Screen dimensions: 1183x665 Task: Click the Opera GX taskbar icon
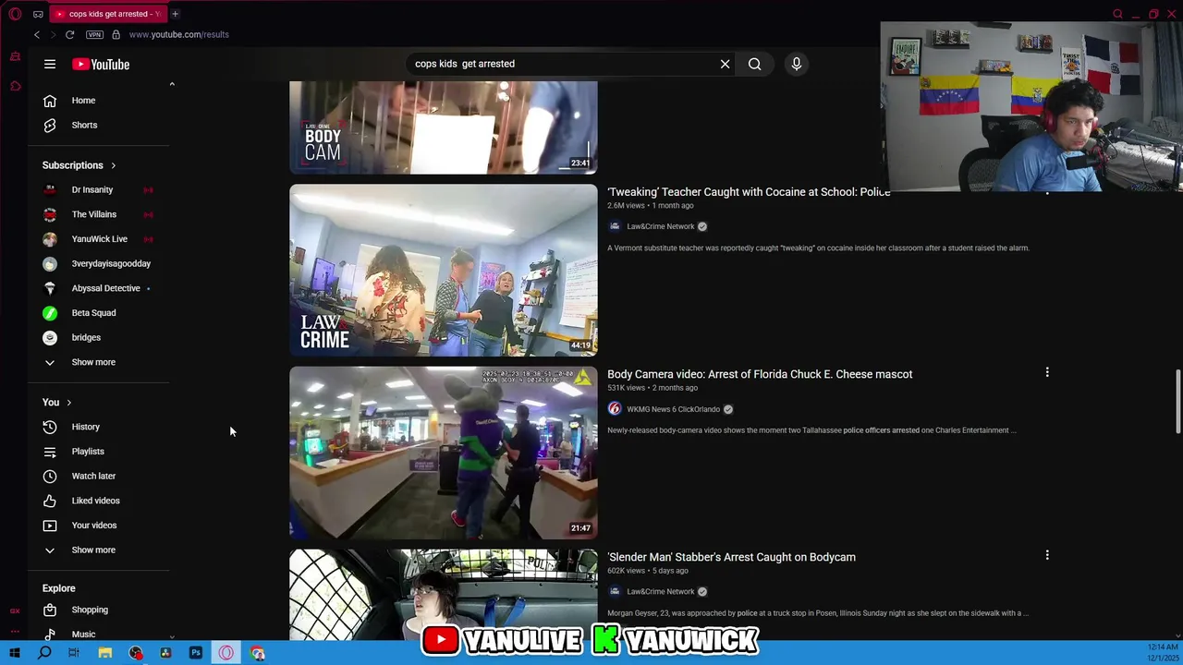click(226, 653)
